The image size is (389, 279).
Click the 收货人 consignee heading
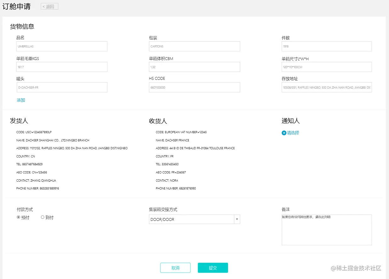158,121
